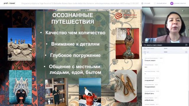Click the lowercase 'добрый день' message

tap(149, 100)
